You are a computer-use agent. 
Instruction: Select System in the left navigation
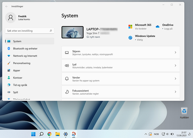click(17, 41)
